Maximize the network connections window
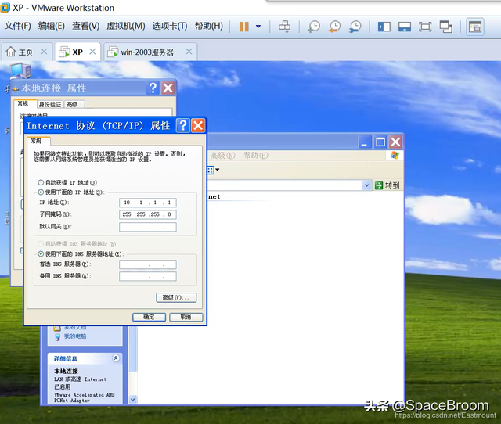 pos(380,142)
